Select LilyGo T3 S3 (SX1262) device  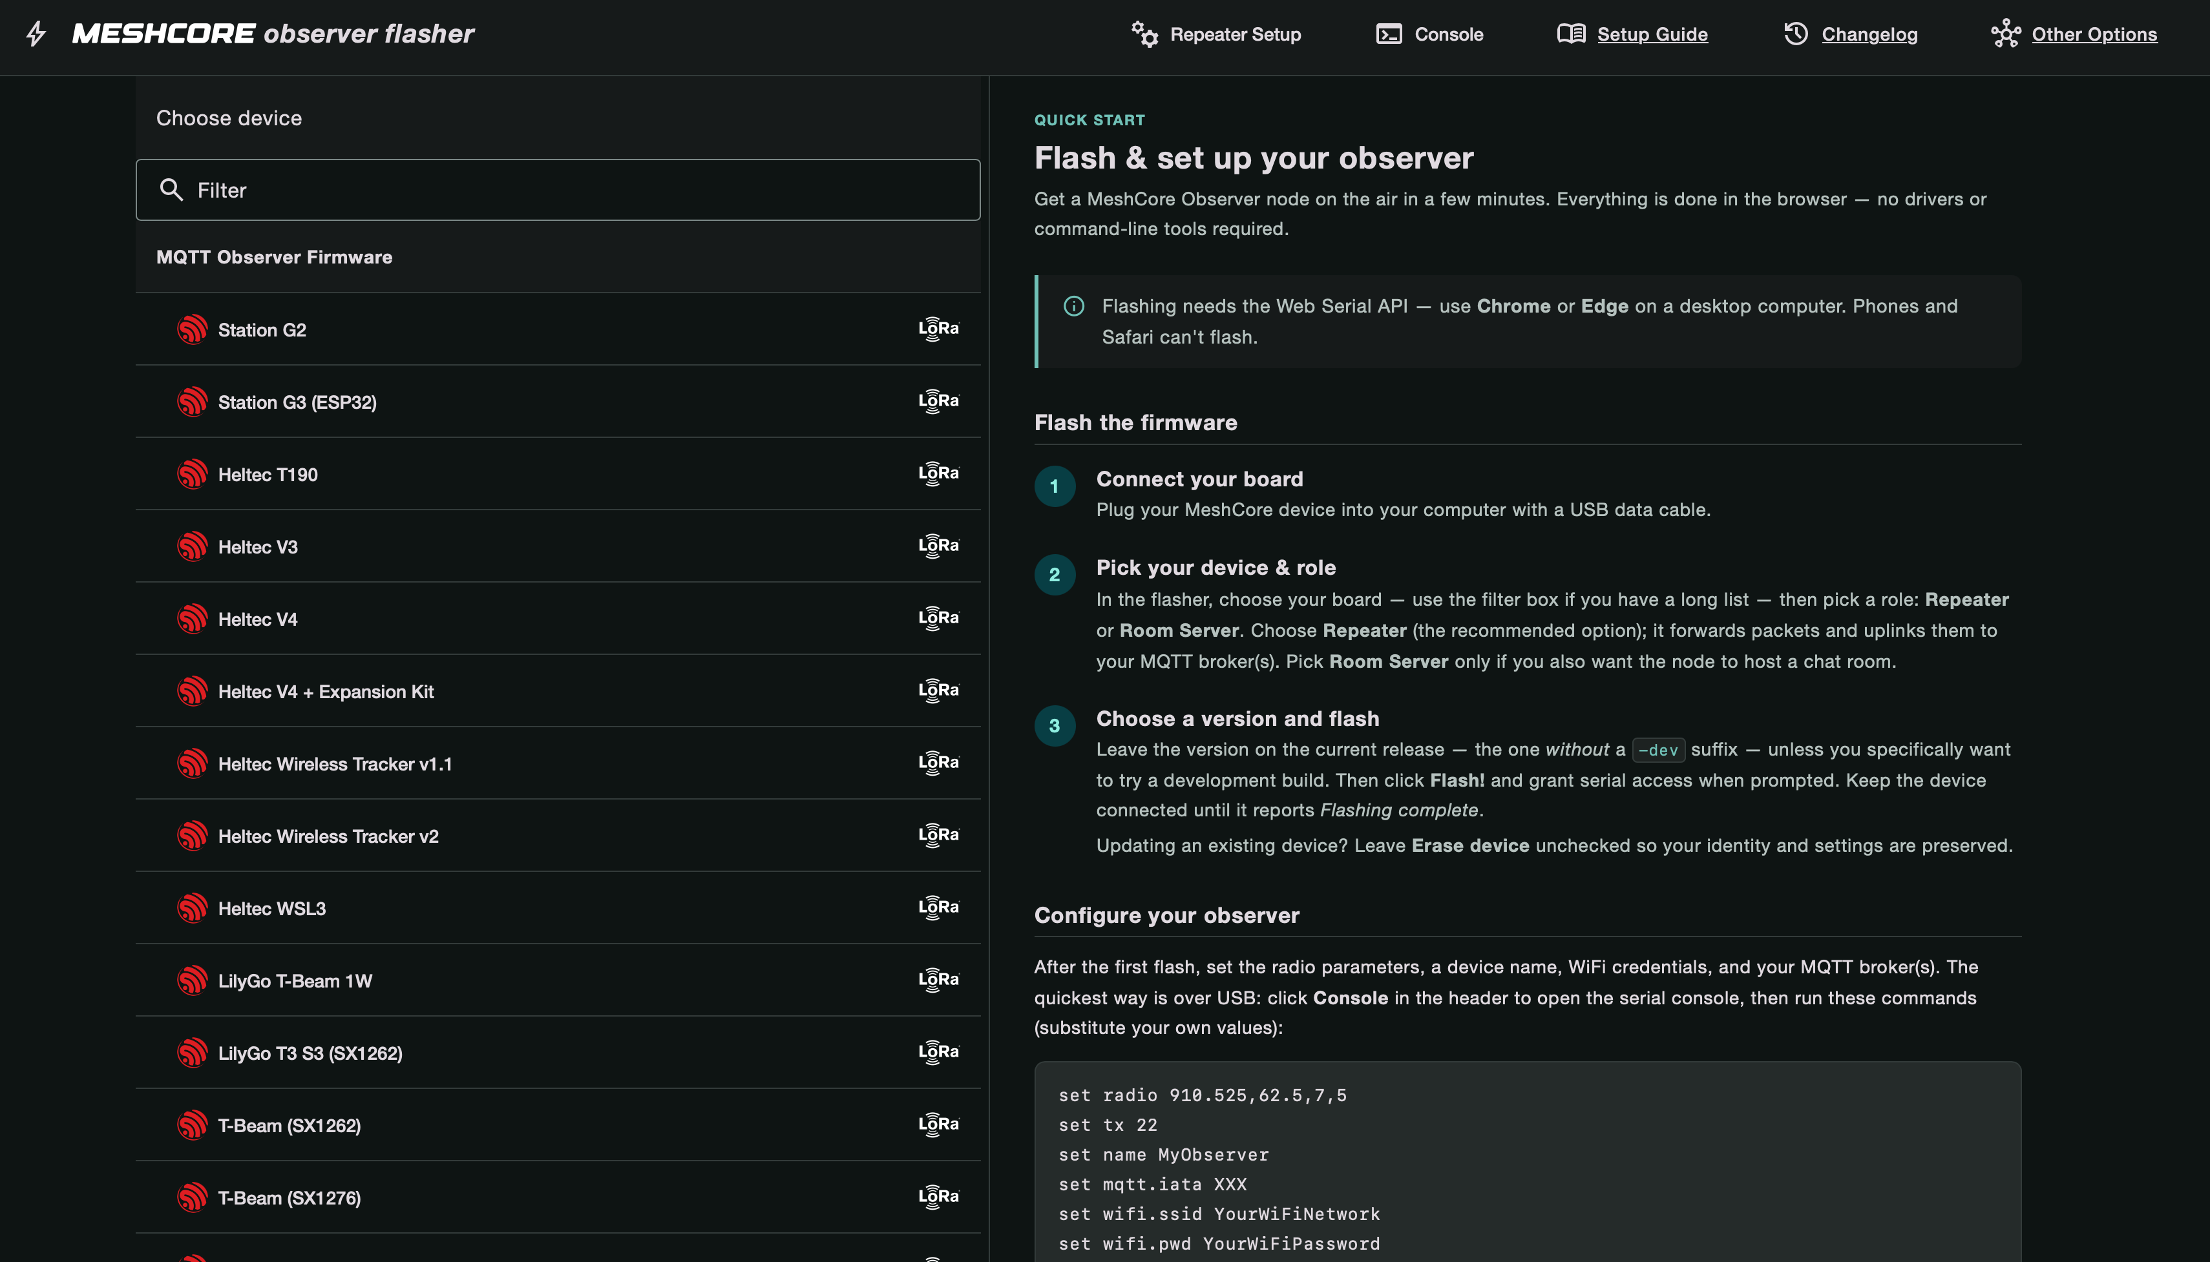tap(558, 1052)
